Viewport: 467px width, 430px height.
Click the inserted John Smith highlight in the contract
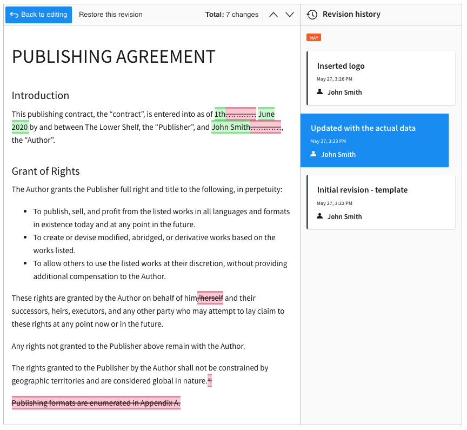click(x=230, y=127)
